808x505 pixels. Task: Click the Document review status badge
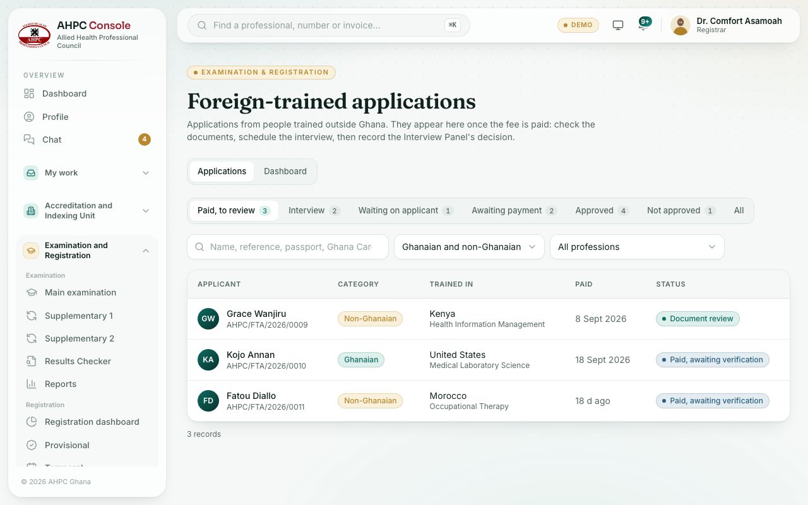pos(698,319)
